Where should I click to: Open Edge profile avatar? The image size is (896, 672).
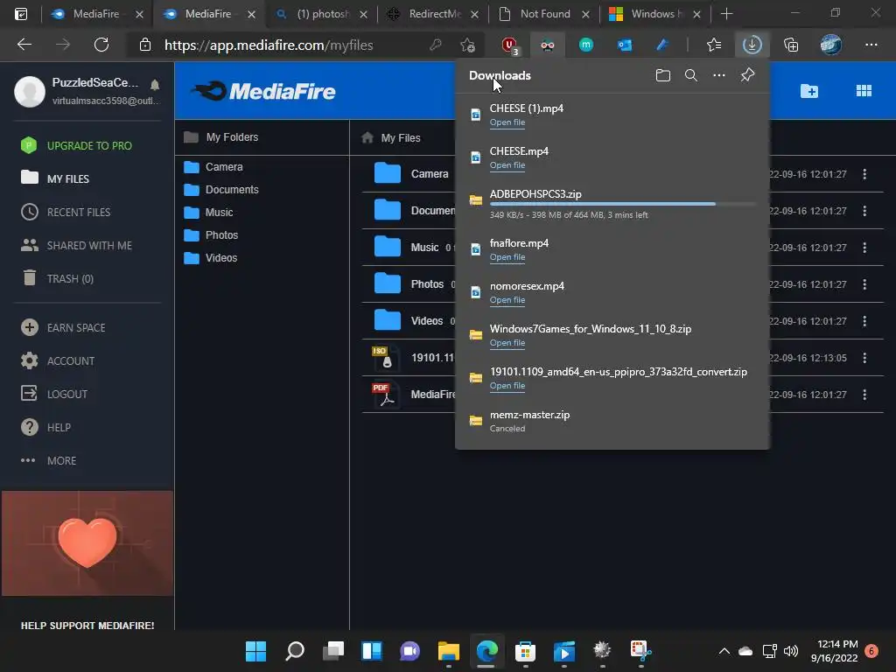click(x=831, y=45)
